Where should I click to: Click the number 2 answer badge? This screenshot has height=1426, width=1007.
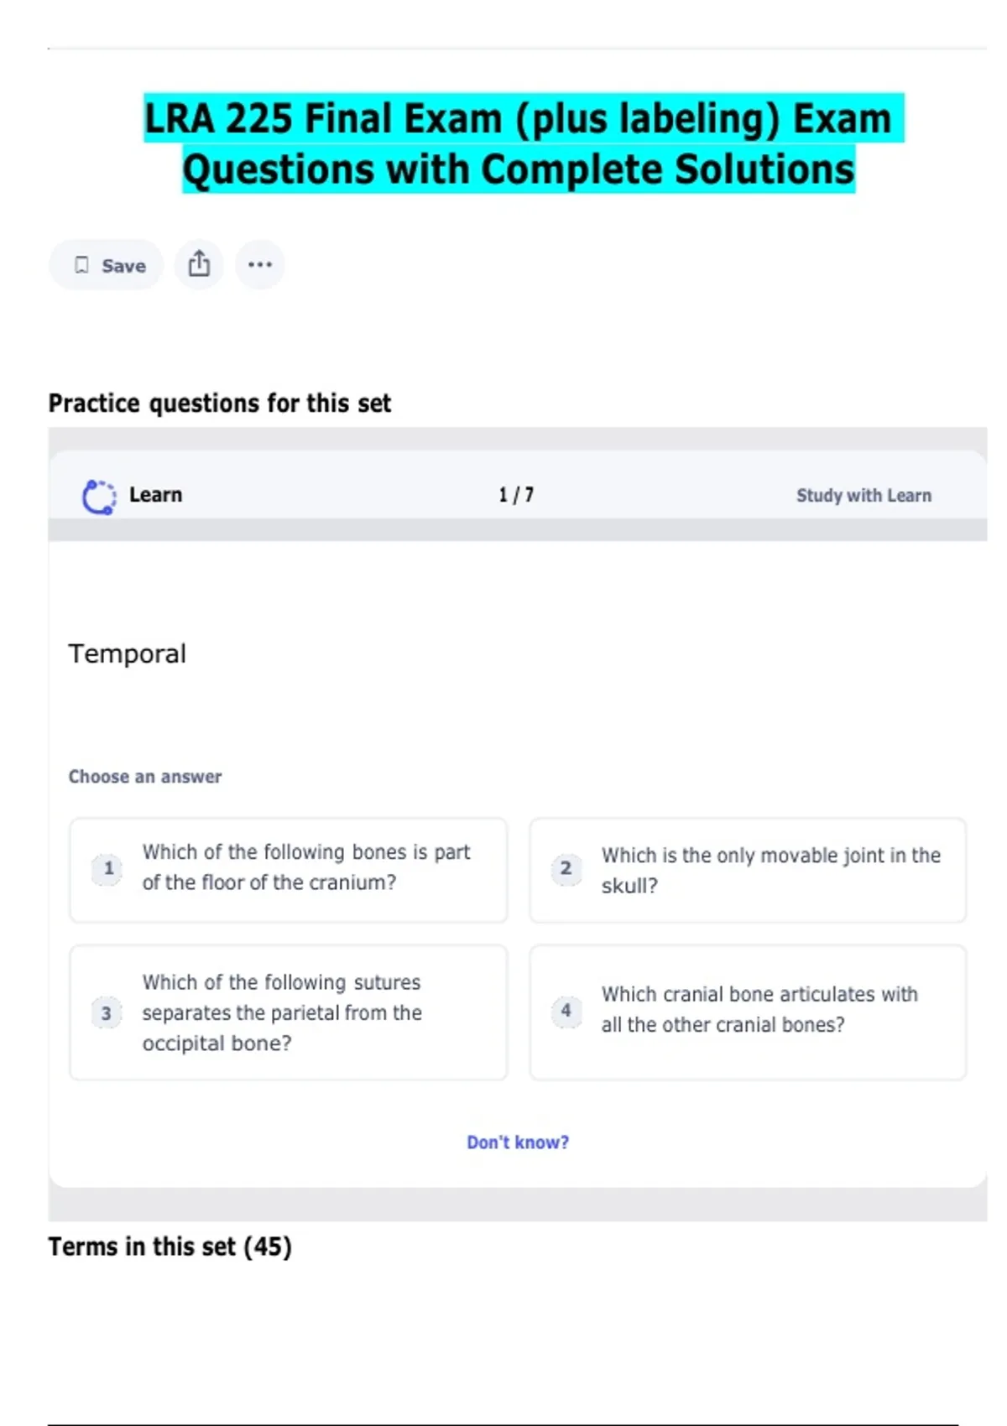coord(566,869)
